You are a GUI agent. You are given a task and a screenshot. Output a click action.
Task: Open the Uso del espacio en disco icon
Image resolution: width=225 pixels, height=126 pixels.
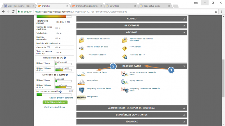point(81,48)
